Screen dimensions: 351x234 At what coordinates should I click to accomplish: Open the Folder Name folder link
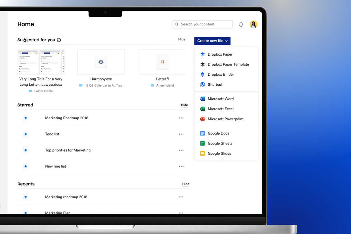click(x=44, y=91)
